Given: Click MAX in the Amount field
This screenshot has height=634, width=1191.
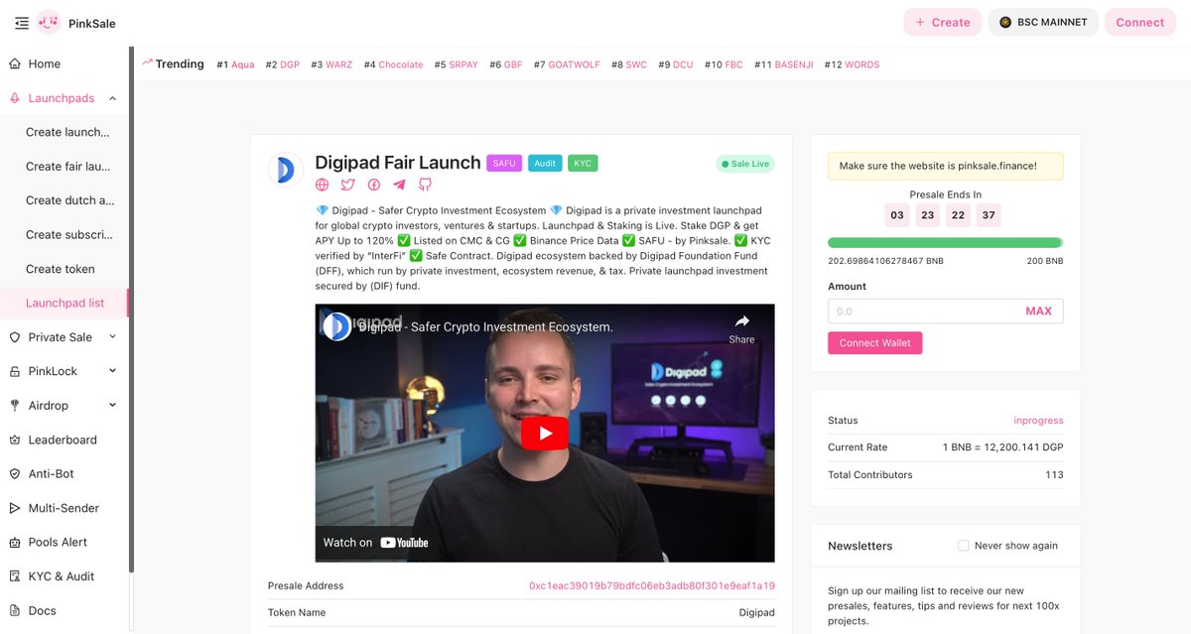Looking at the screenshot, I should 1039,311.
